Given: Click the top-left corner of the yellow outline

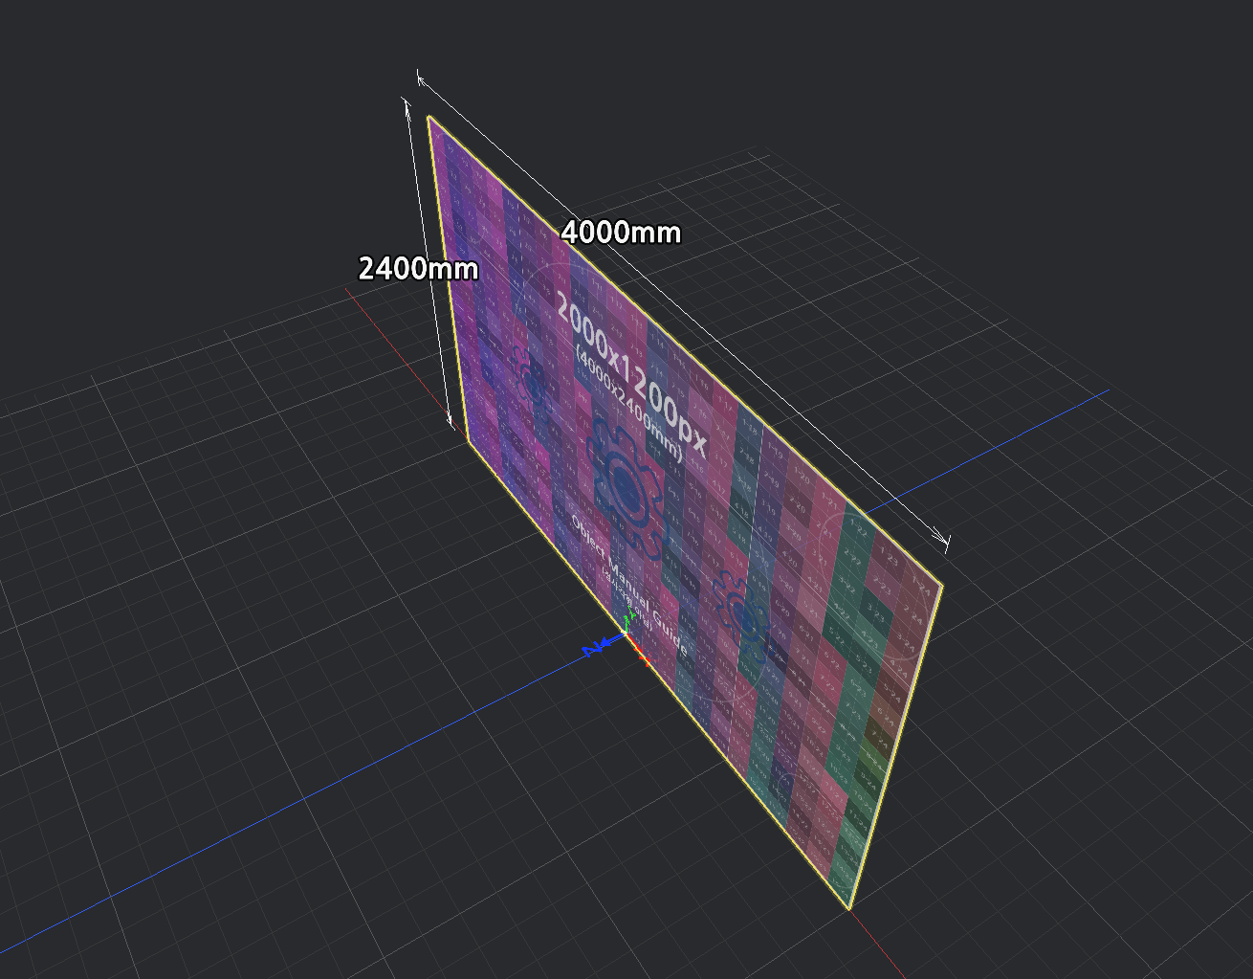Looking at the screenshot, I should [429, 117].
